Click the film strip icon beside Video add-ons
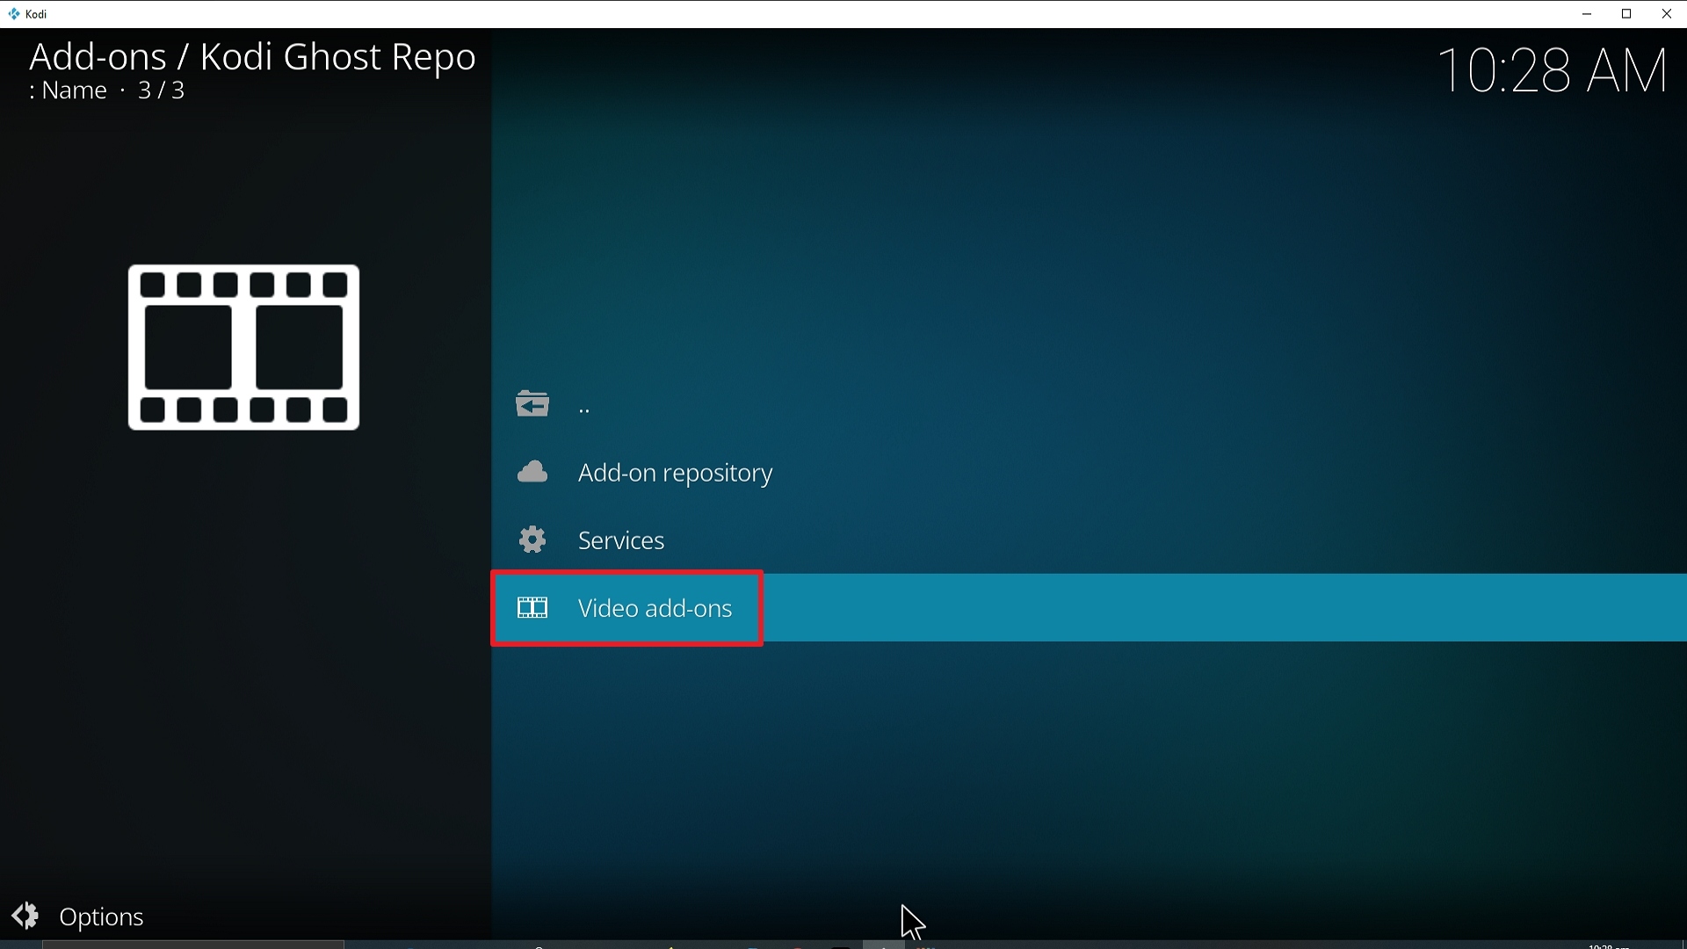Image resolution: width=1687 pixels, height=949 pixels. [x=532, y=608]
